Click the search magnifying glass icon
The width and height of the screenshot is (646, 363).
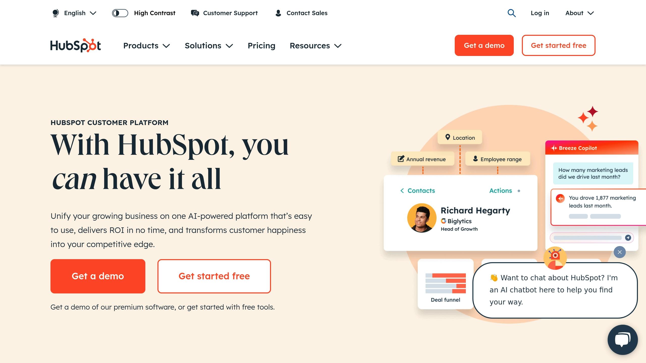pos(512,13)
